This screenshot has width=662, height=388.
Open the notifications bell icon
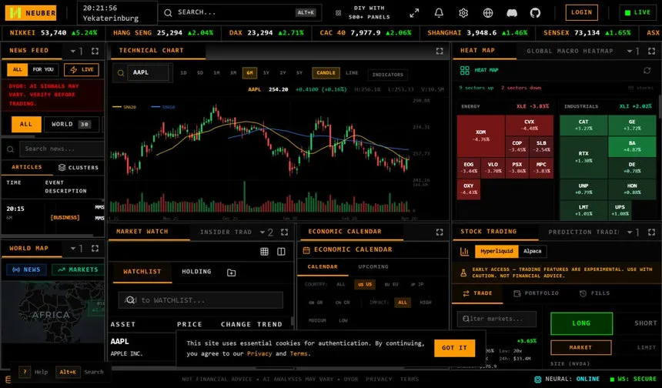439,13
